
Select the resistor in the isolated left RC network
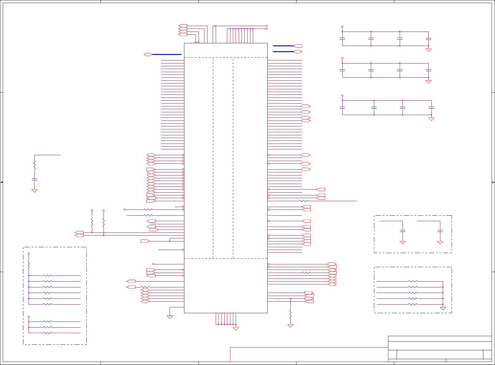pos(35,165)
